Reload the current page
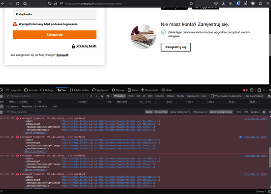Screen dimensions: 271x194 [17, 3]
